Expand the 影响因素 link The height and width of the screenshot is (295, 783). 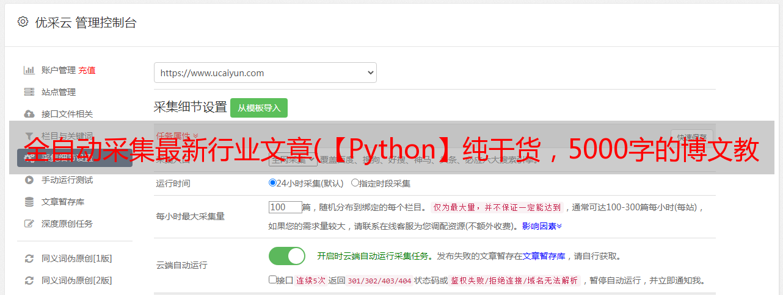(x=542, y=226)
